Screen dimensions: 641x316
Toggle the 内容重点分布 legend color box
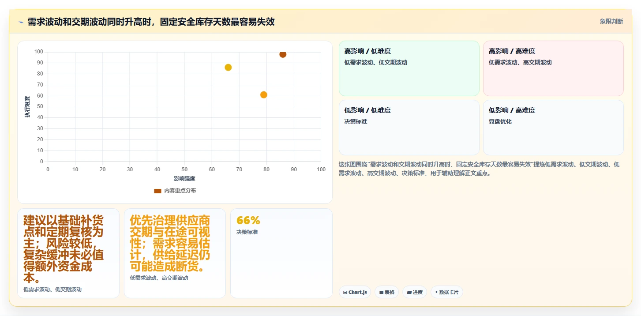[157, 191]
